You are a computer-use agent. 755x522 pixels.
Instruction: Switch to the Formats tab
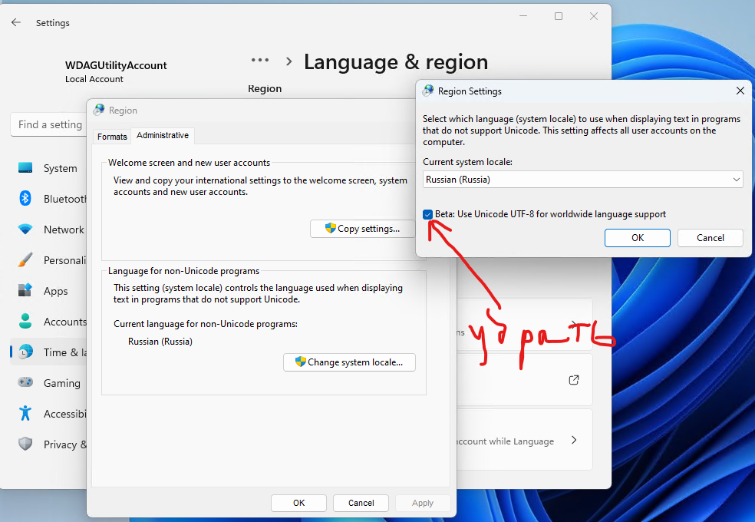(x=112, y=136)
